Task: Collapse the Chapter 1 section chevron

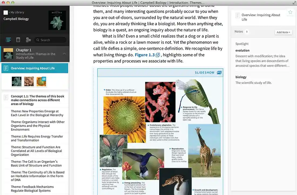Action: pos(64,54)
